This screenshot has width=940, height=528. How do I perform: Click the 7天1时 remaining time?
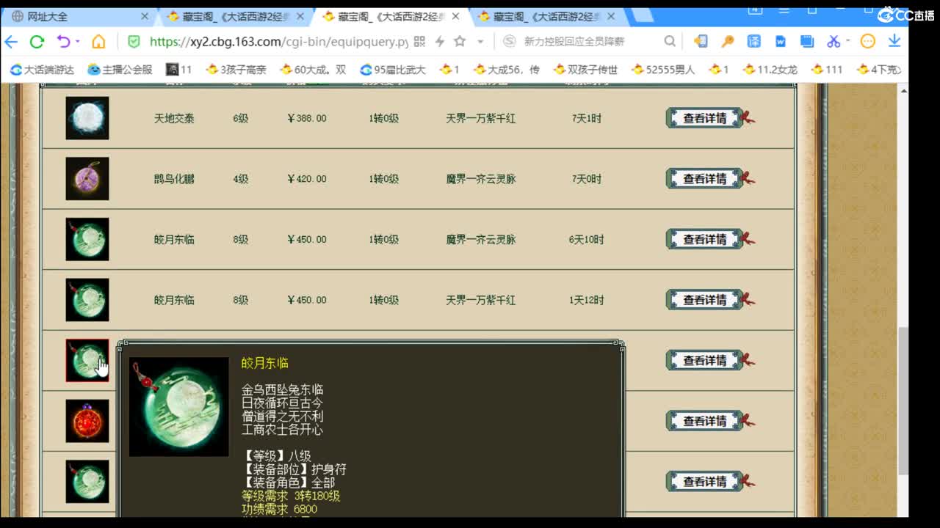587,118
